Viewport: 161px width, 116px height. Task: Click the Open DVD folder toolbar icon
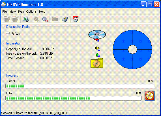[7, 19]
